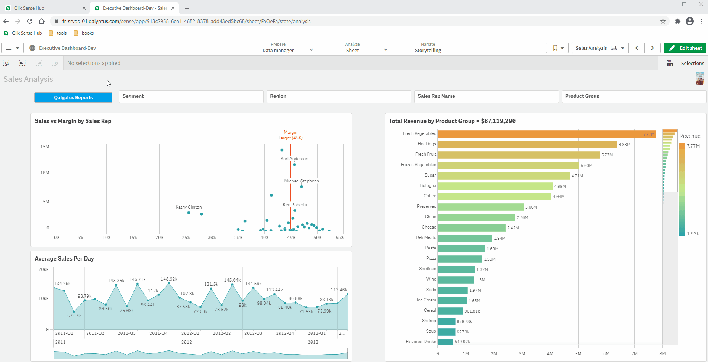
Task: Click the Revenue color gradient legend
Action: (682, 190)
